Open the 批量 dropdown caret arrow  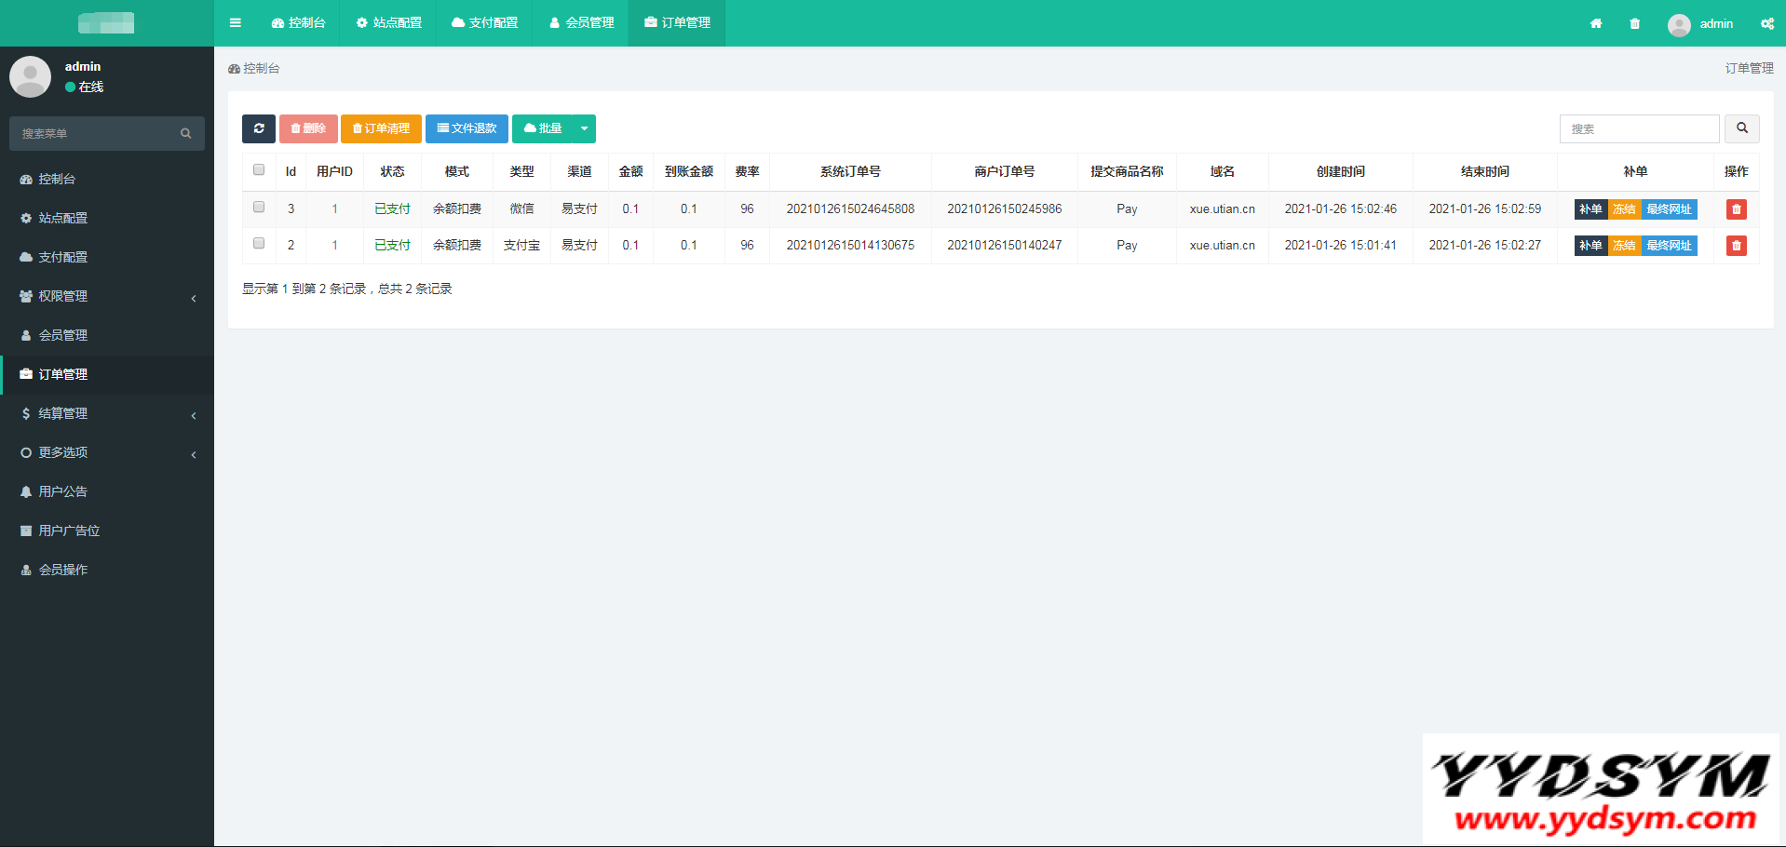(584, 128)
